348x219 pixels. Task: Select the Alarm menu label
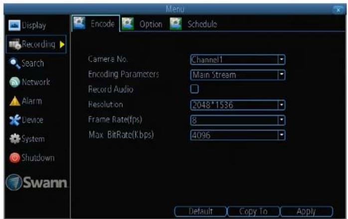point(32,101)
